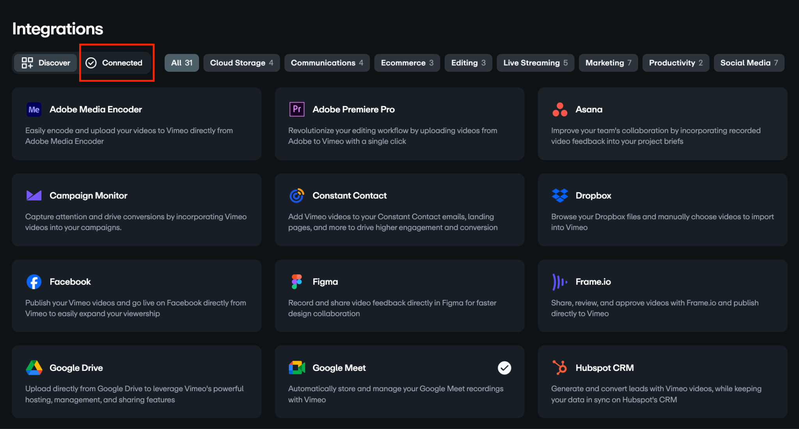
Task: Click the Frame.io waveform icon
Action: (x=560, y=282)
